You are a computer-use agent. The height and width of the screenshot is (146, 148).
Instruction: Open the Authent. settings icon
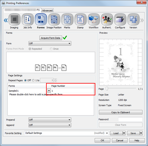(x=107, y=19)
